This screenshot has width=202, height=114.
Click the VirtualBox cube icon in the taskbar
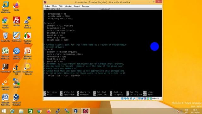(76, 111)
